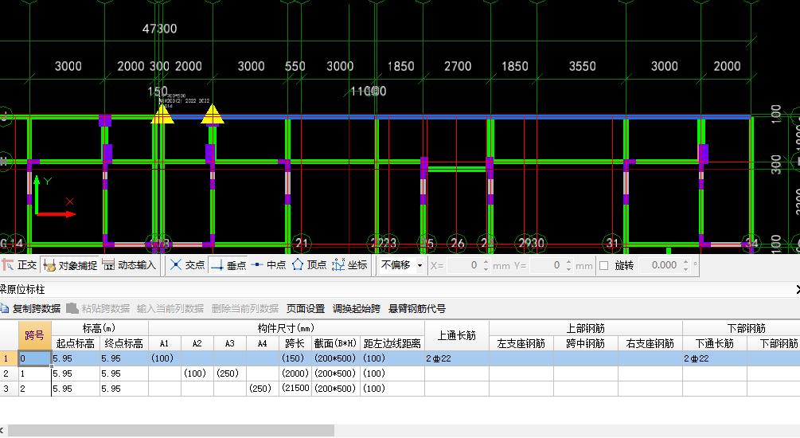Open the 不偏移 offset dropdown
Screen dimensions: 800x438
pyautogui.click(x=401, y=265)
